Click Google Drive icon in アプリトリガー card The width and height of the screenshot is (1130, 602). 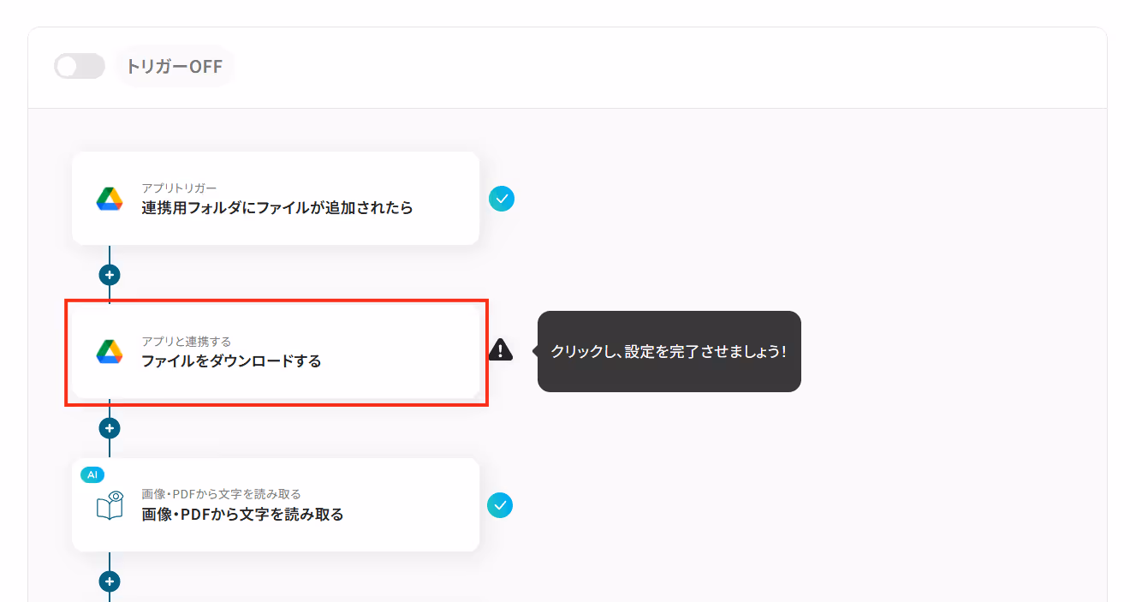tap(110, 199)
